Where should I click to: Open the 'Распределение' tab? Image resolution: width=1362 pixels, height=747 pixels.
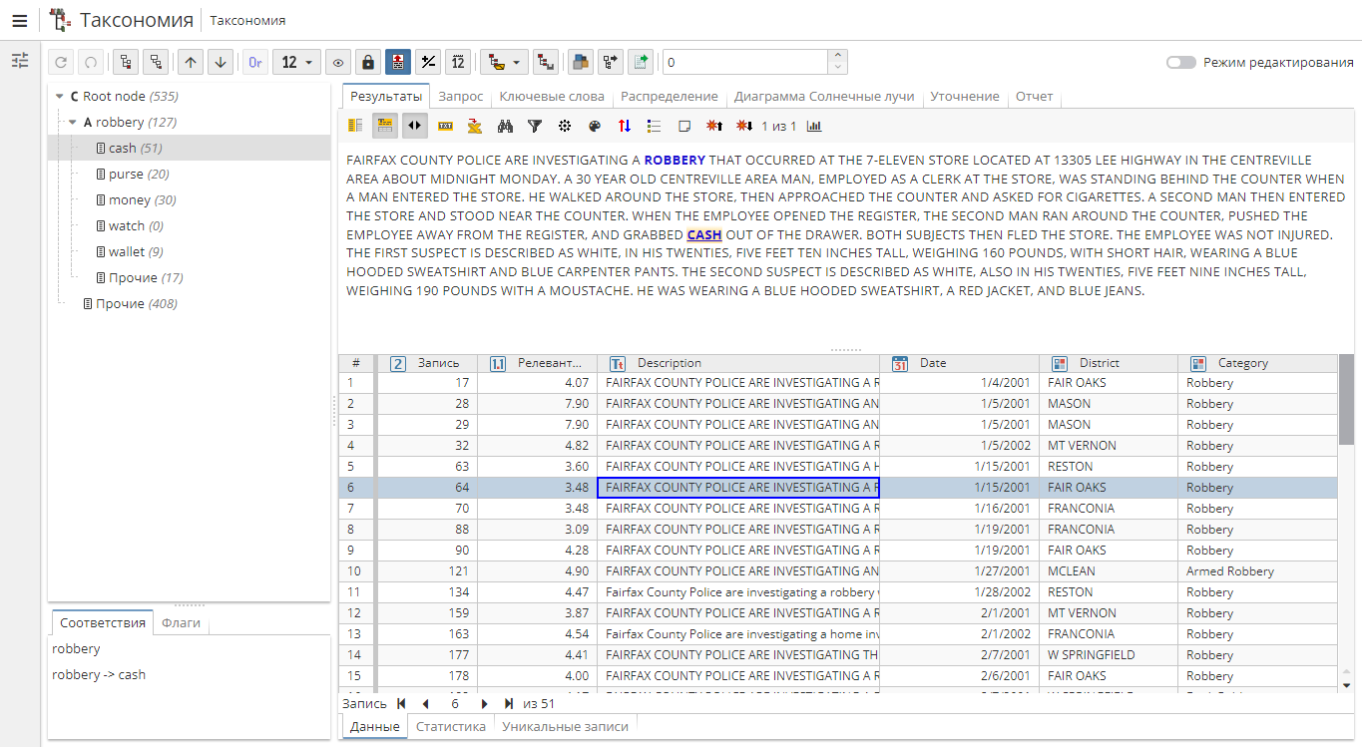(670, 96)
